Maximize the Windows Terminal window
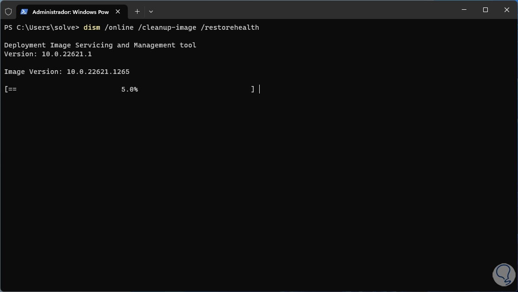This screenshot has width=518, height=292. coord(485,10)
